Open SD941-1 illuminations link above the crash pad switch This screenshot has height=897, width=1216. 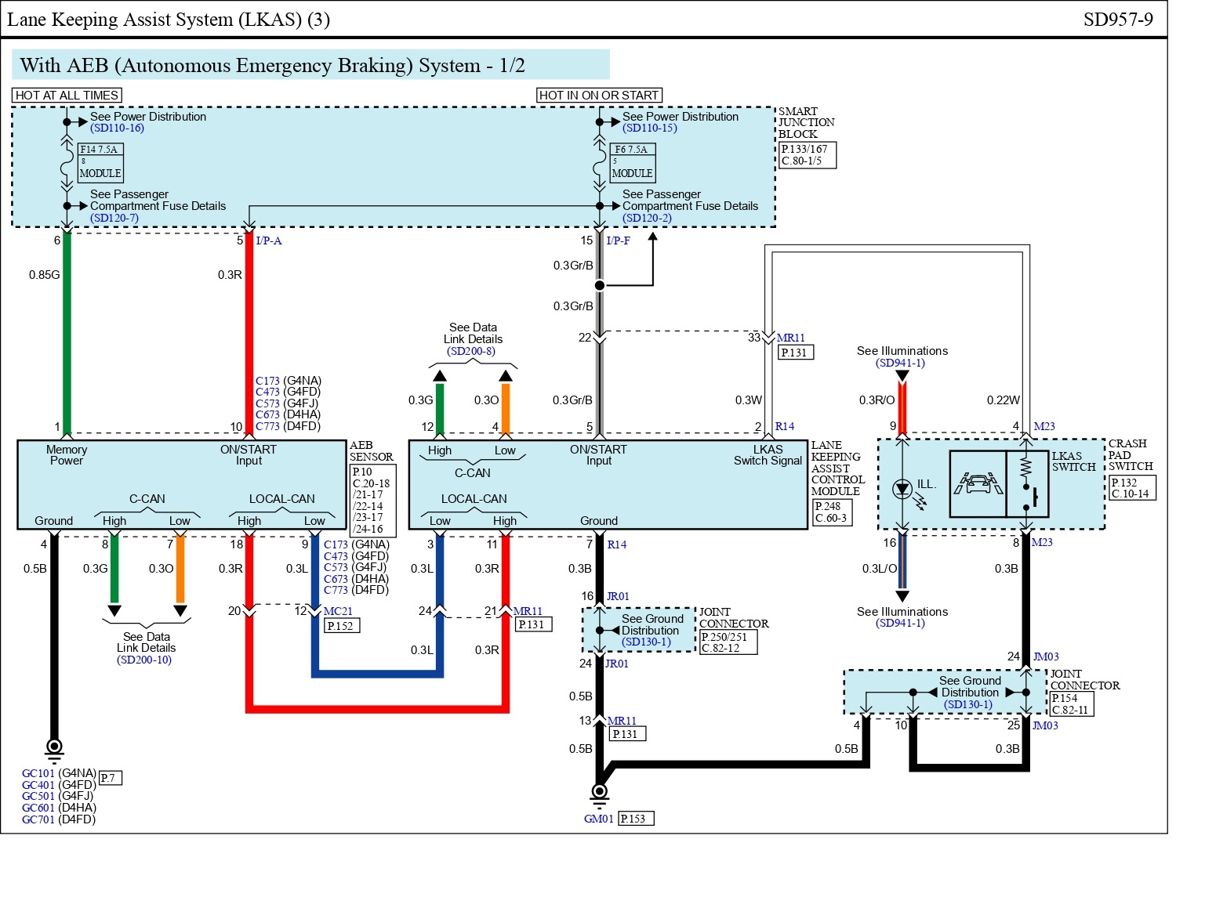click(900, 364)
